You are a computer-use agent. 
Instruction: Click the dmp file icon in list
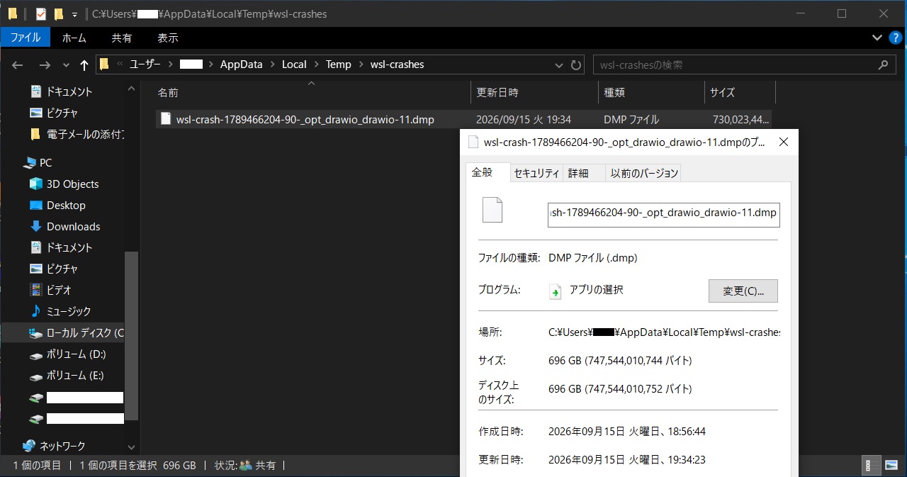coord(166,119)
